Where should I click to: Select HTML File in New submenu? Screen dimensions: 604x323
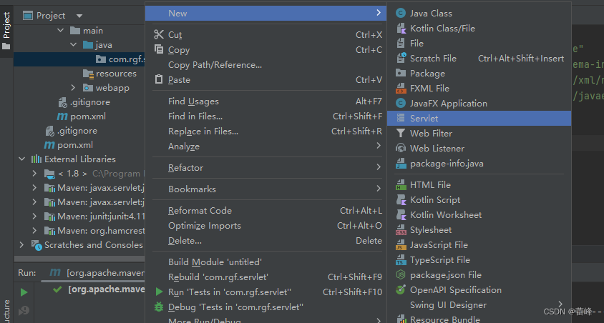(430, 185)
